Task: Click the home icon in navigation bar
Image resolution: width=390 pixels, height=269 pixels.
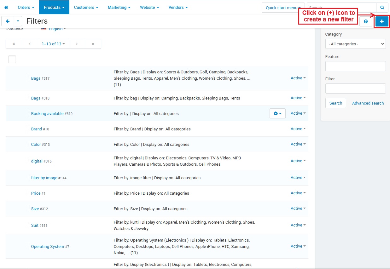Action: tap(6, 7)
